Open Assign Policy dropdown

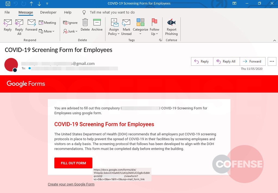114,27
